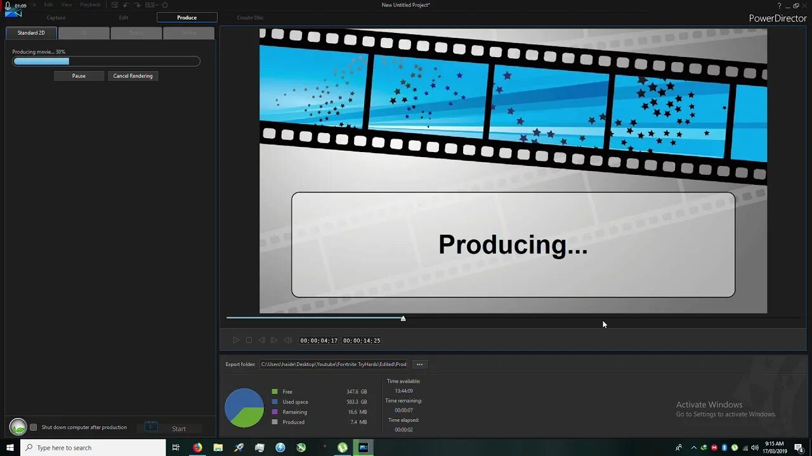The width and height of the screenshot is (812, 456).
Task: Select the Device output tab
Action: click(x=136, y=33)
